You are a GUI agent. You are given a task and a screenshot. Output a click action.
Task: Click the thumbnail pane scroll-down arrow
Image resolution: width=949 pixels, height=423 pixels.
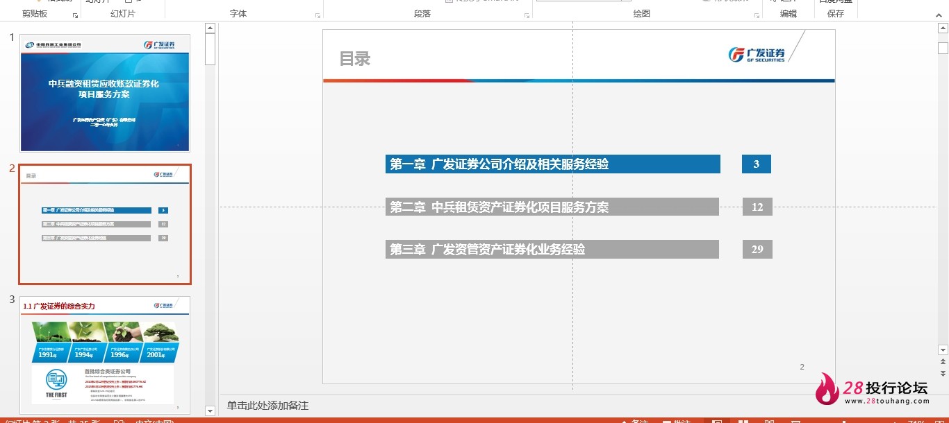click(x=210, y=411)
